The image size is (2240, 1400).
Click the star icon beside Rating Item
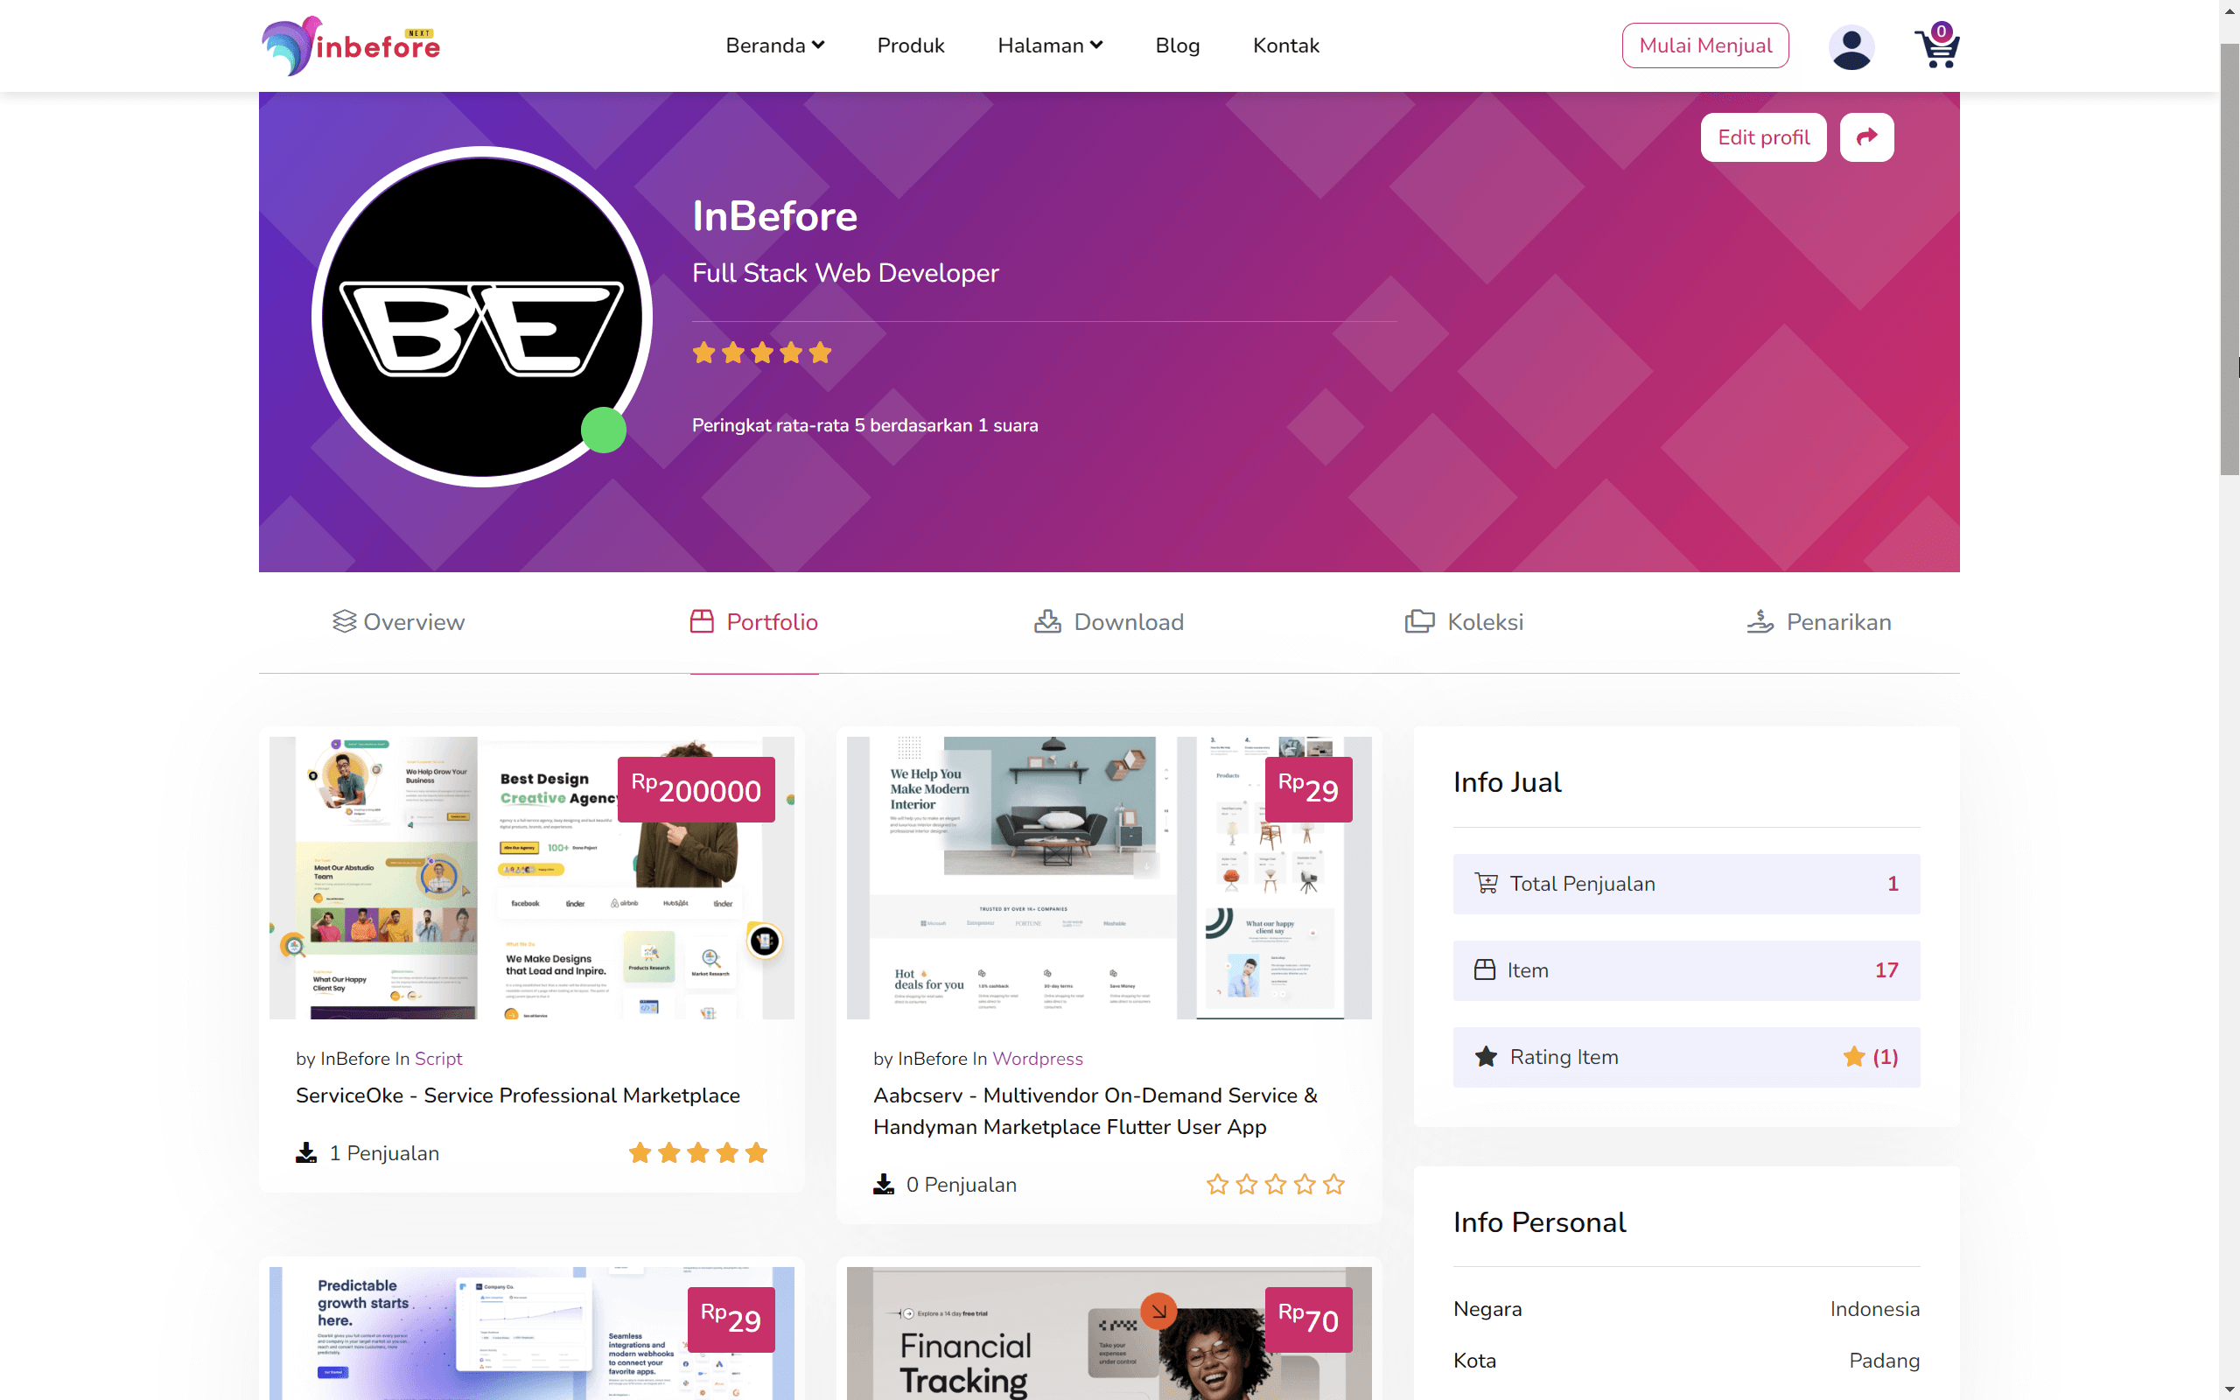pyautogui.click(x=1486, y=1056)
